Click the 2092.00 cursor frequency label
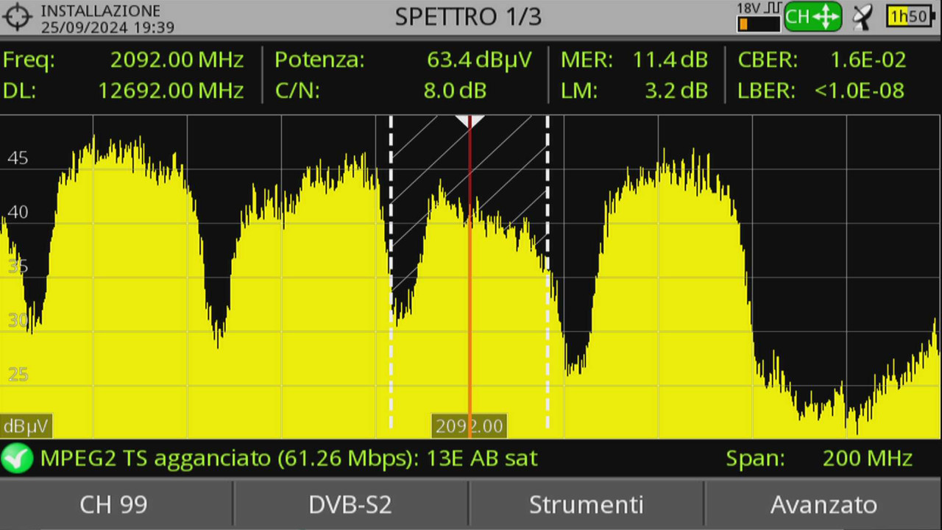Viewport: 942px width, 530px height. click(x=470, y=425)
